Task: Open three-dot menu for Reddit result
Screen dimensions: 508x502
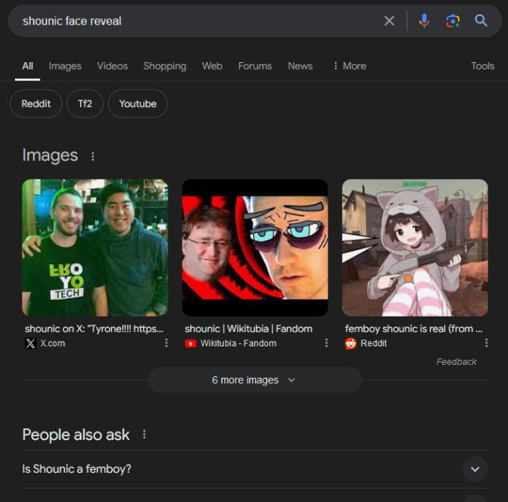Action: (x=486, y=343)
